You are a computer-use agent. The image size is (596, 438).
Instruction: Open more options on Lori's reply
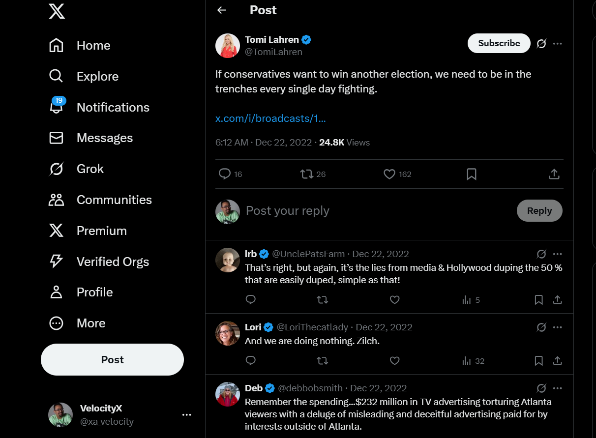[x=558, y=327]
